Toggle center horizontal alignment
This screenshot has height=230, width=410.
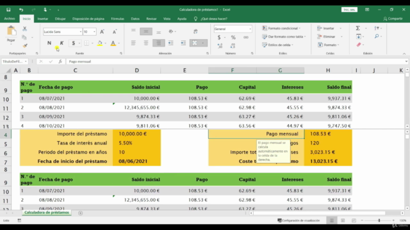[146, 43]
